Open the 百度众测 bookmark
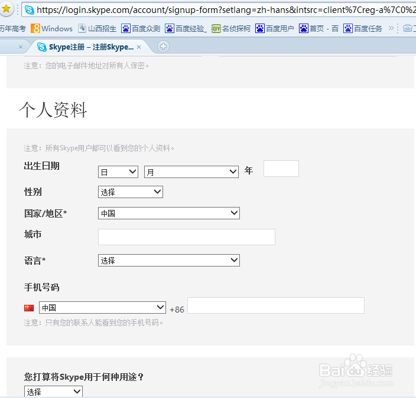The image size is (416, 398). tap(141, 28)
